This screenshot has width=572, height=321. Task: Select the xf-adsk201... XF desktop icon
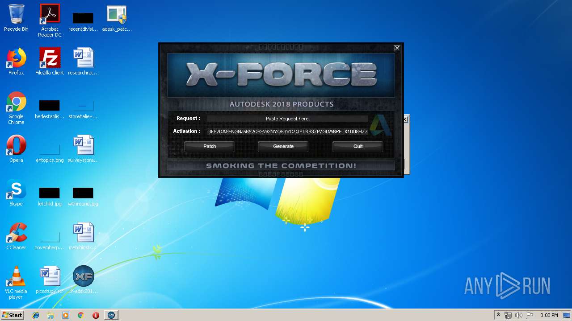coord(83,280)
